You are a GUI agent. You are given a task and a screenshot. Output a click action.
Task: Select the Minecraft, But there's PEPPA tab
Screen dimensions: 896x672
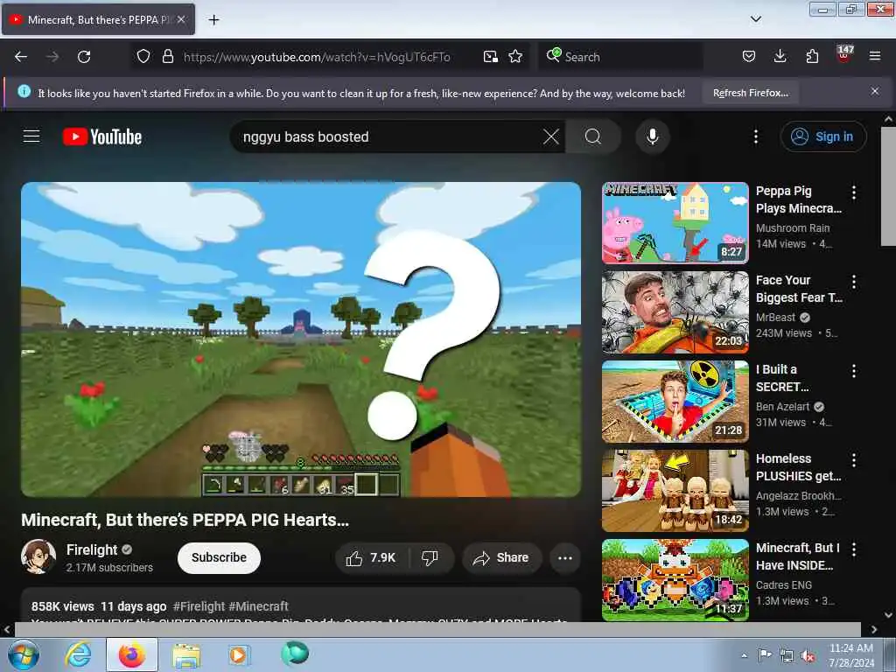coord(98,19)
